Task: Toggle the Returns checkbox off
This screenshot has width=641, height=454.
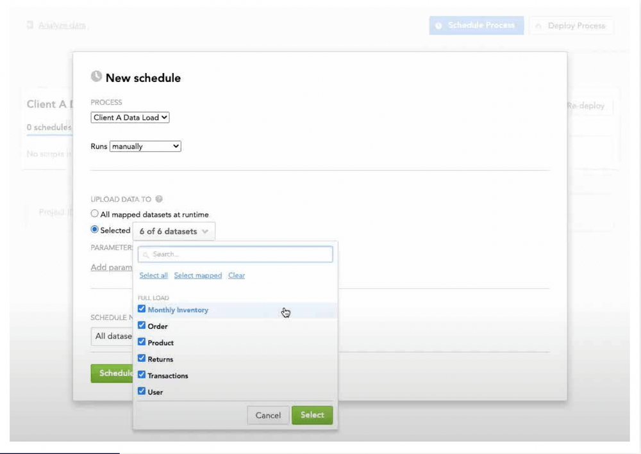Action: 142,359
